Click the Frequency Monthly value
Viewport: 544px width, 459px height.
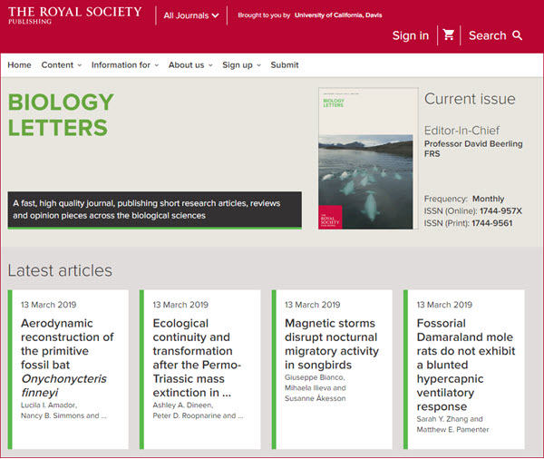[x=488, y=199]
